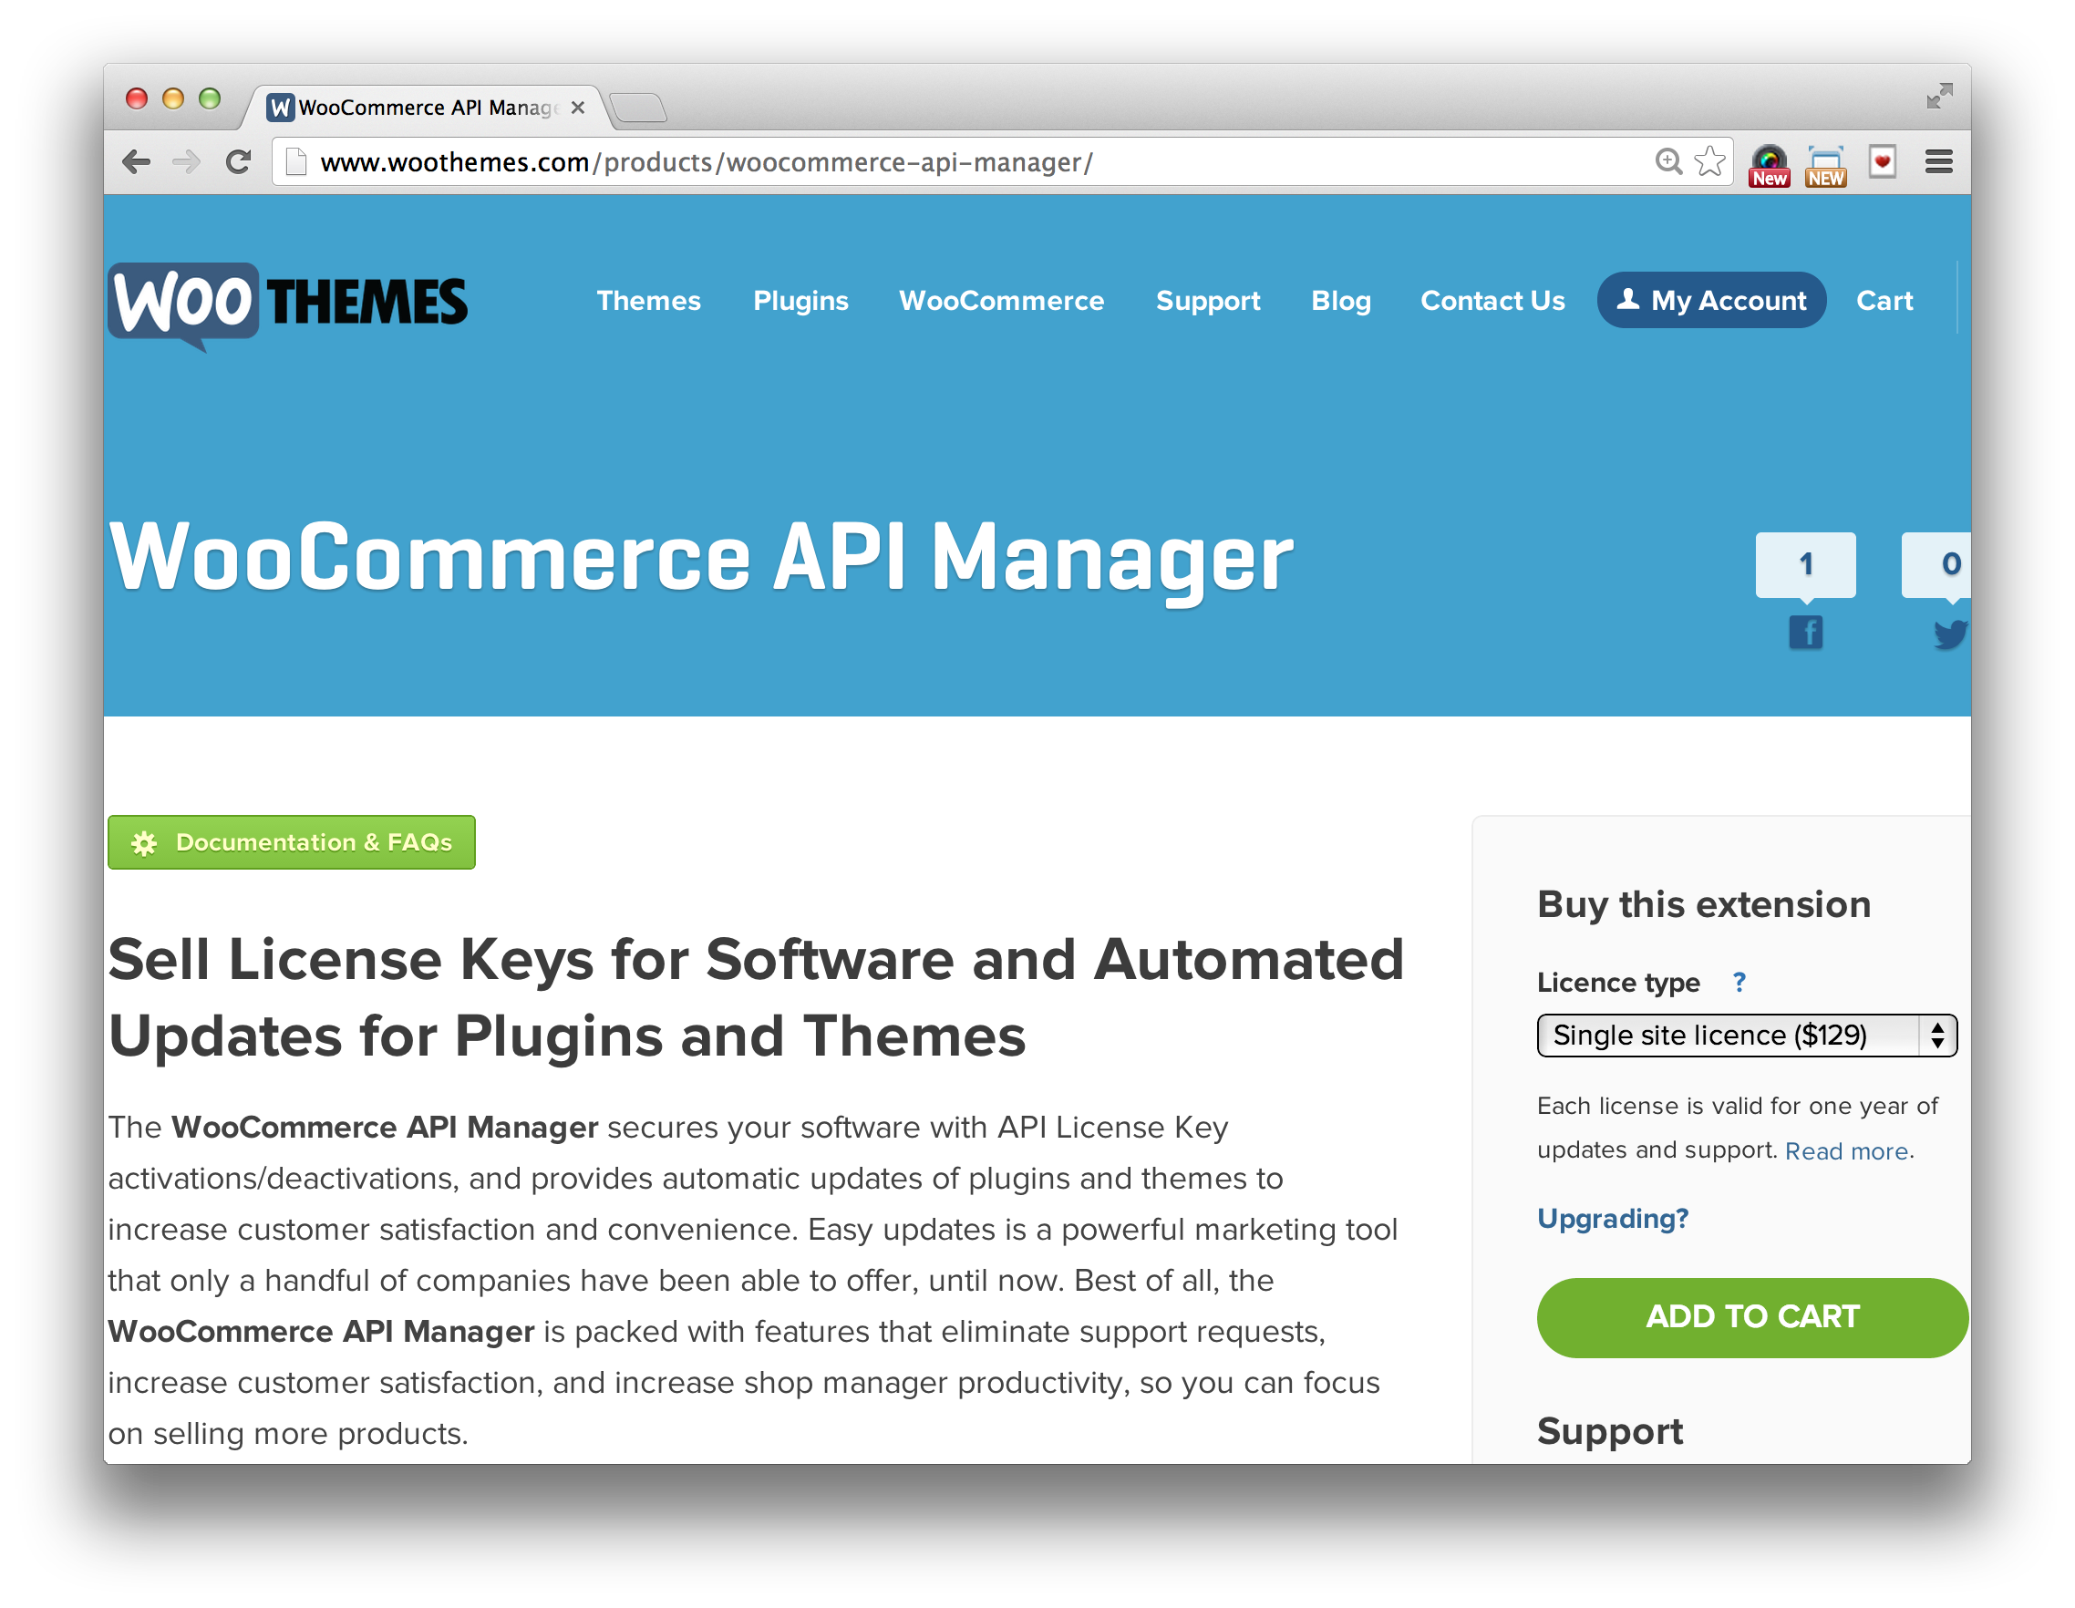
Task: Open Documentation & FAQs
Action: pyautogui.click(x=292, y=842)
